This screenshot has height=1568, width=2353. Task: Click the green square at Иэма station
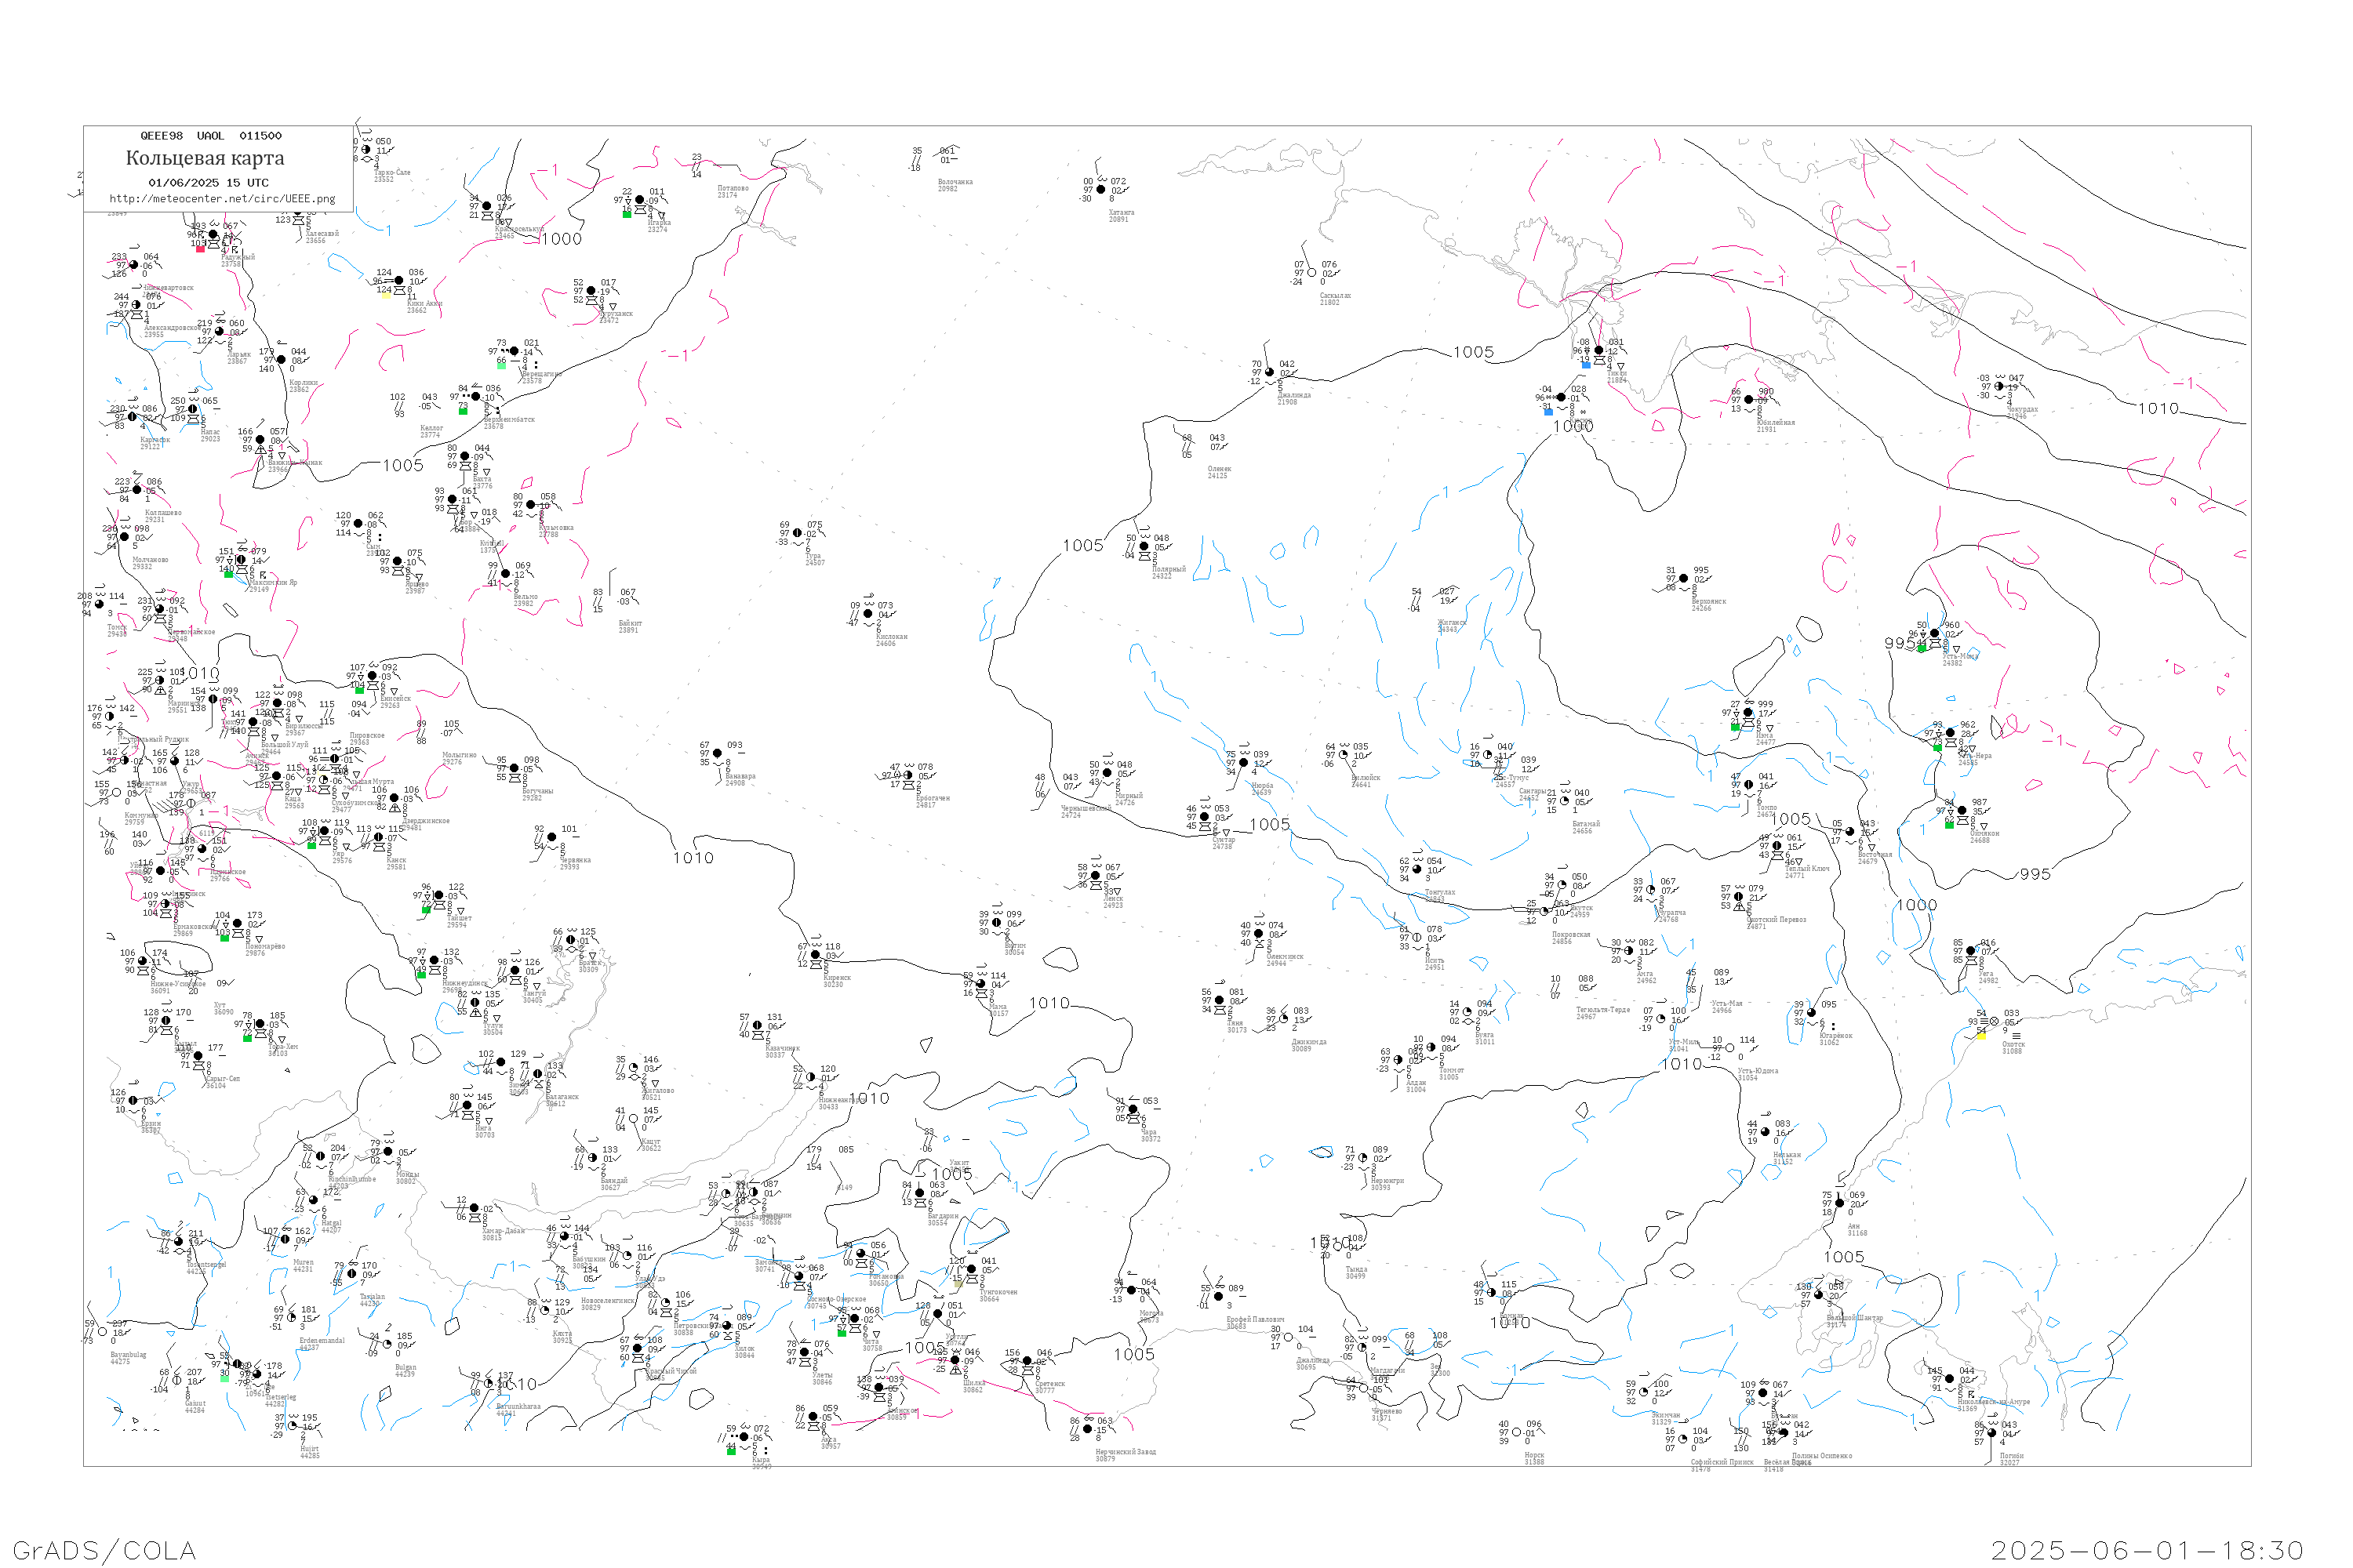[x=1735, y=727]
